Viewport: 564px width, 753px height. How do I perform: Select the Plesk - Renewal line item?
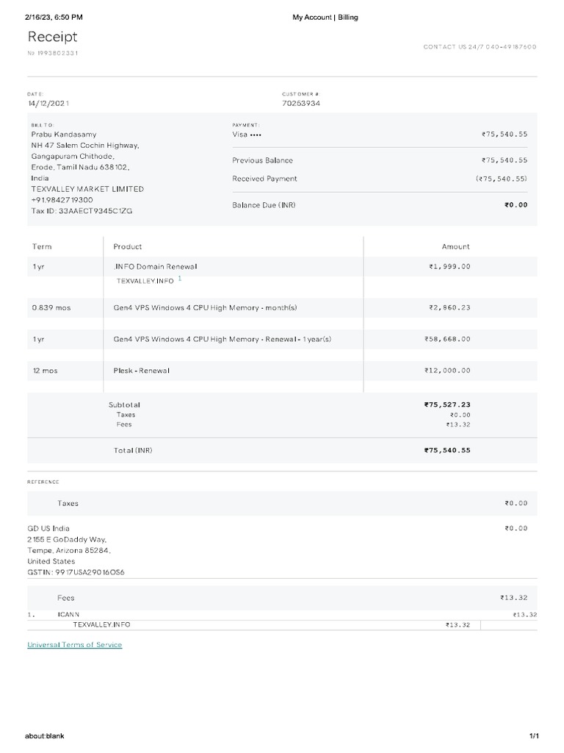point(141,371)
